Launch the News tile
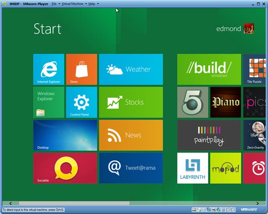 pyautogui.click(x=131, y=135)
